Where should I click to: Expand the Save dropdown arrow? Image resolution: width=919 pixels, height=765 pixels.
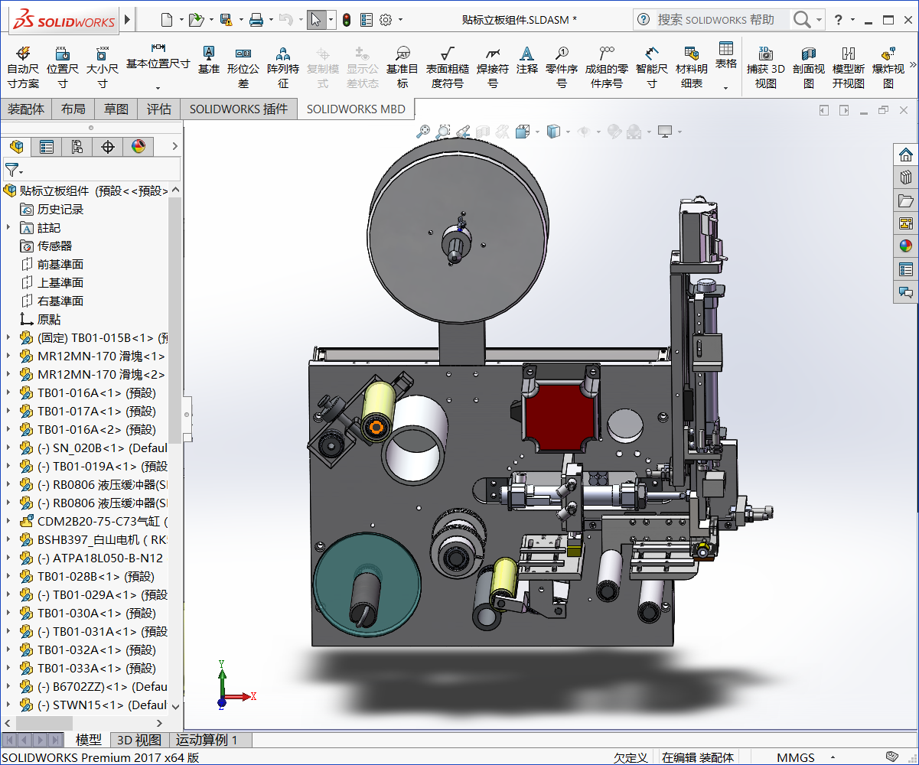(x=240, y=21)
